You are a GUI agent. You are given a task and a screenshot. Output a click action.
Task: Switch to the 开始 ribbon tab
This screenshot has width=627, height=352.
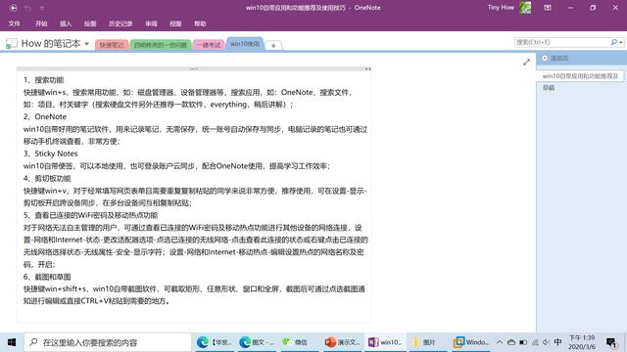(41, 23)
